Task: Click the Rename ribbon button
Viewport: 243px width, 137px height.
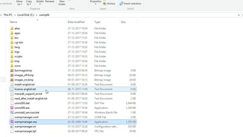Action: click(50, 2)
